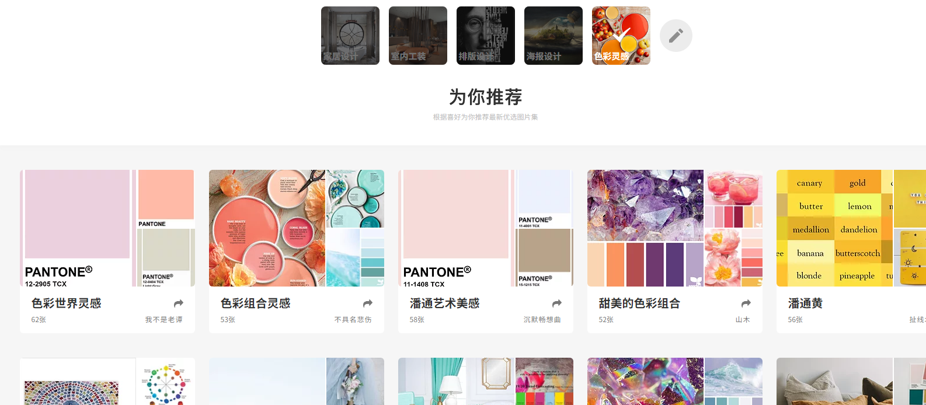Viewport: 926px width, 405px height.
Task: Share the 色彩组合灵感 collection
Action: (x=368, y=303)
